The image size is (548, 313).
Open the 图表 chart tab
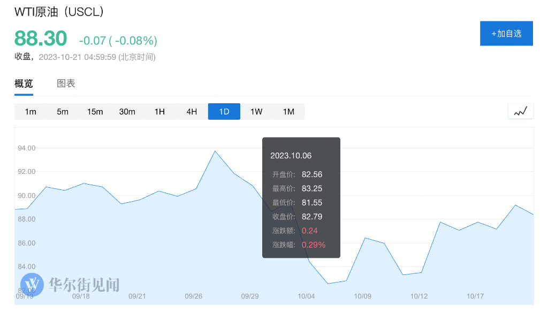(66, 83)
